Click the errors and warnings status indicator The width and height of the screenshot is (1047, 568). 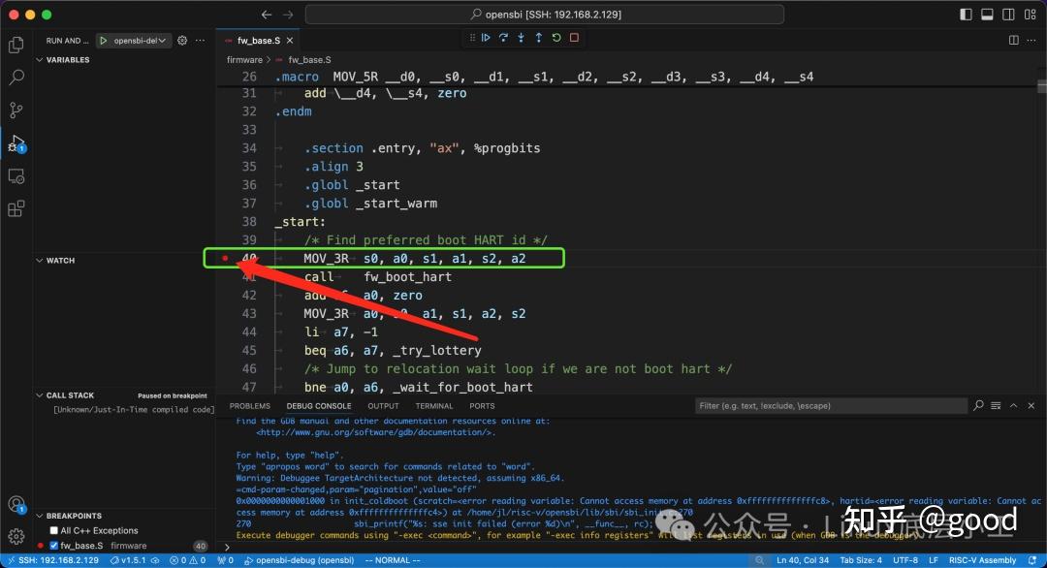[185, 559]
